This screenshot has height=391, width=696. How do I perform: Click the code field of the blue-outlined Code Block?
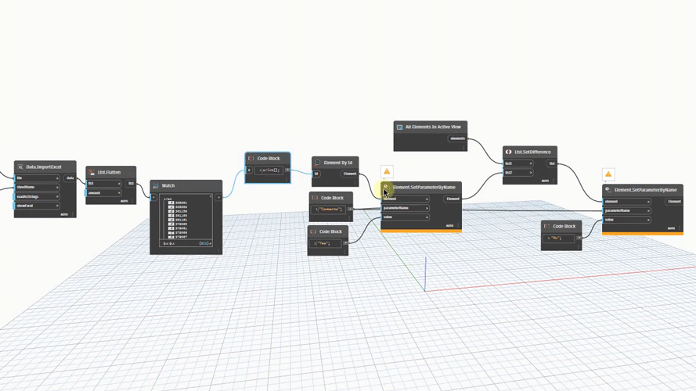pos(269,170)
